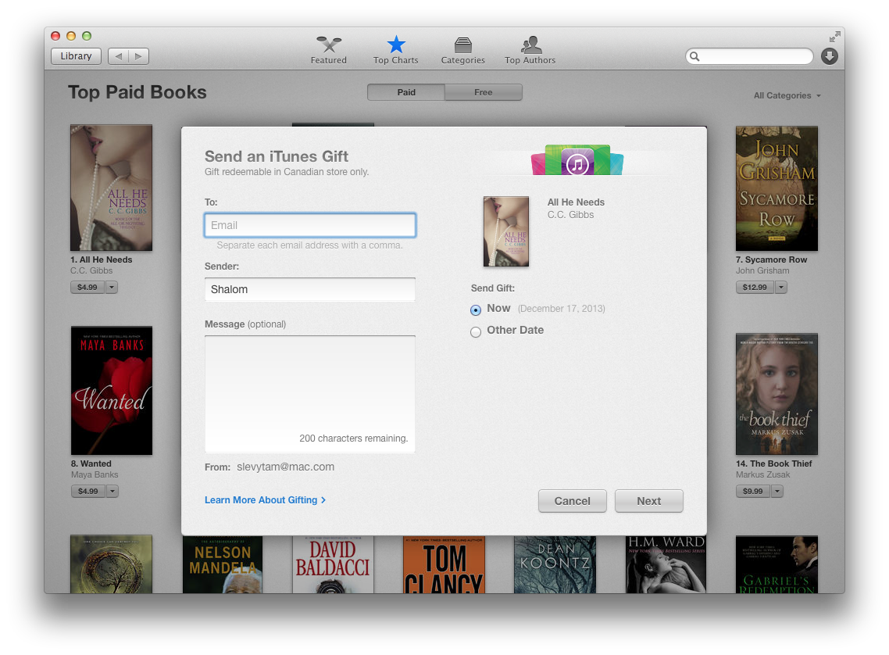This screenshot has height=655, width=889.
Task: Buy All He Needs for $4.99
Action: (87, 288)
